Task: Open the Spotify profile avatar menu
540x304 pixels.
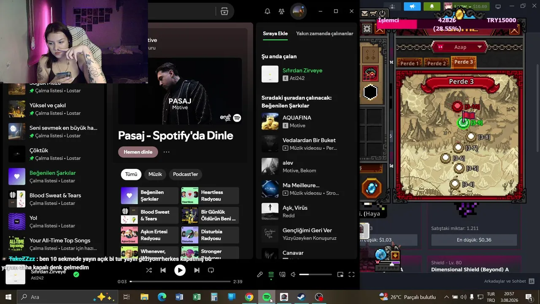Action: click(299, 11)
